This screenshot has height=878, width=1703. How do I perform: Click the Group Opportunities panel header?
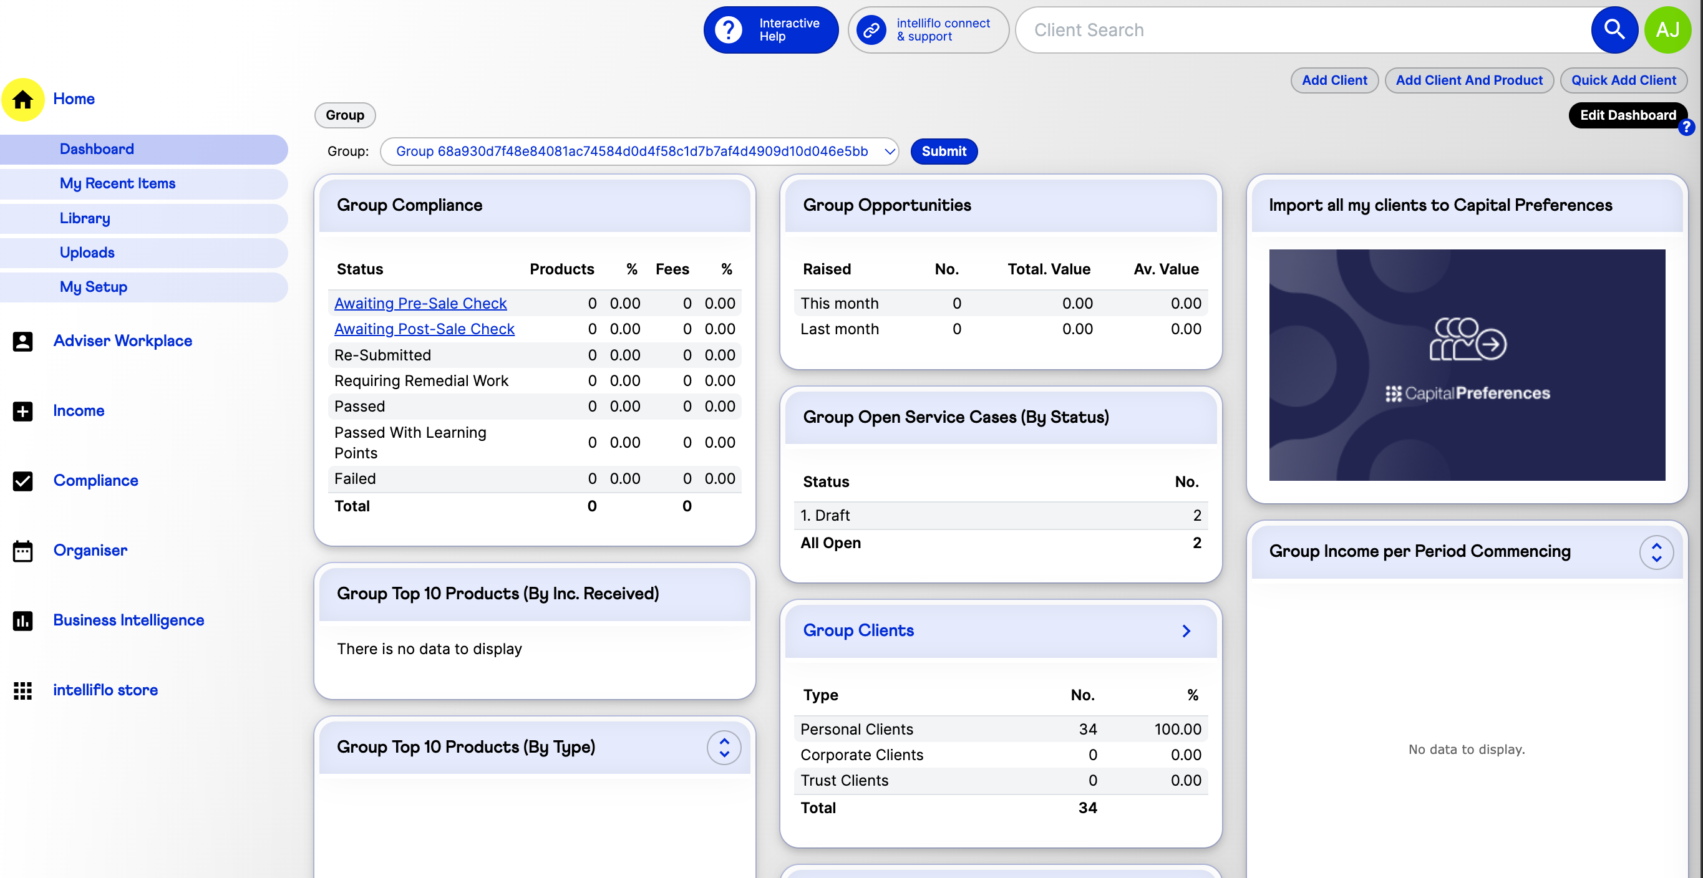[x=1000, y=205]
